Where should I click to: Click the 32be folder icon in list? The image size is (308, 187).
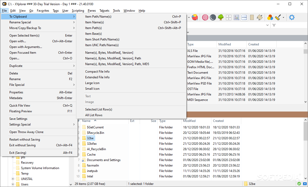(x=84, y=138)
